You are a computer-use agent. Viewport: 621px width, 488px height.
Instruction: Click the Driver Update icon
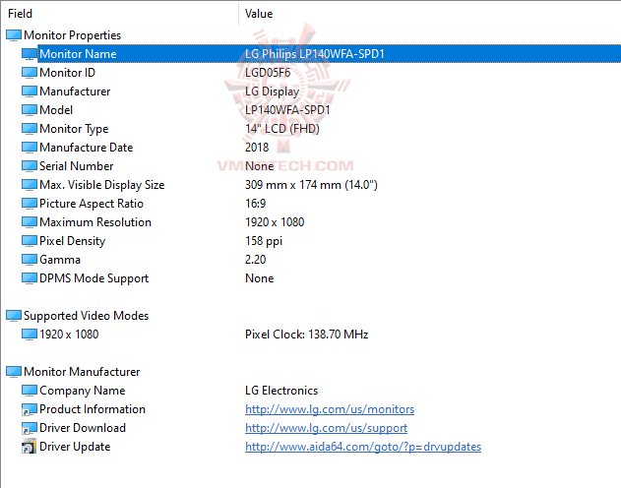pos(30,447)
